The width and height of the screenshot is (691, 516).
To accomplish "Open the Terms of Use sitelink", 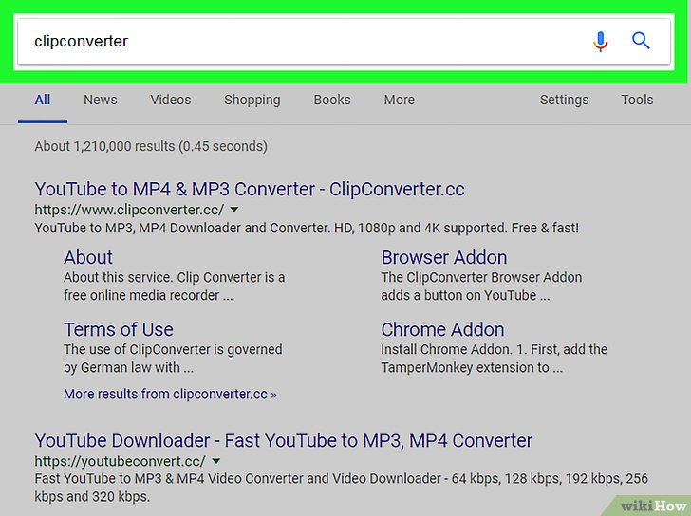I will point(119,329).
